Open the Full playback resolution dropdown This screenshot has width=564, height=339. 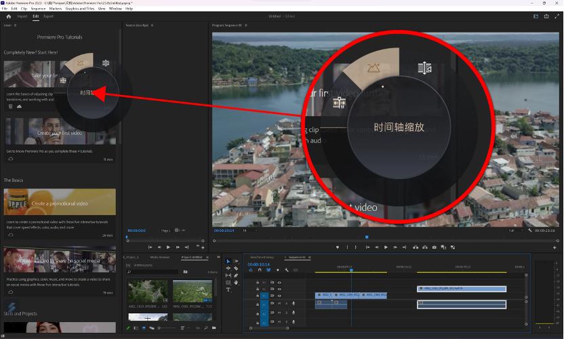[515, 231]
